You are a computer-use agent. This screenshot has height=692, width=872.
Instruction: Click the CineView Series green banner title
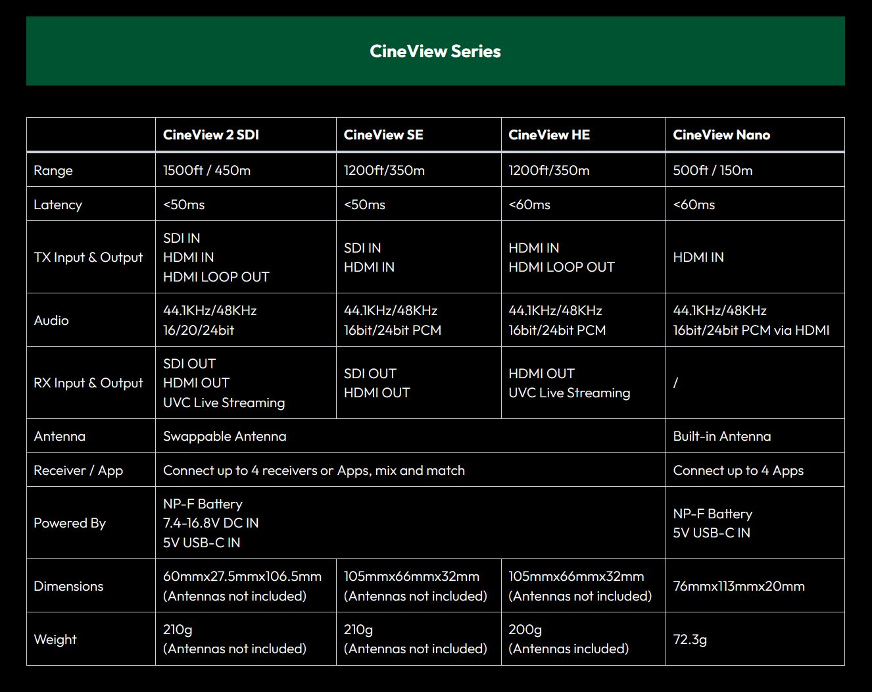point(435,51)
